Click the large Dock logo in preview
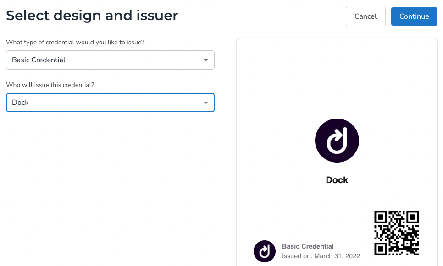 click(337, 141)
